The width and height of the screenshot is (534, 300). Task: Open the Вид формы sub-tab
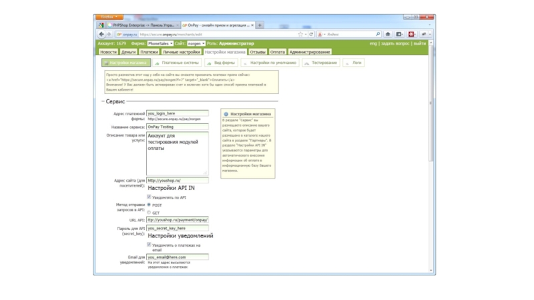click(x=222, y=63)
